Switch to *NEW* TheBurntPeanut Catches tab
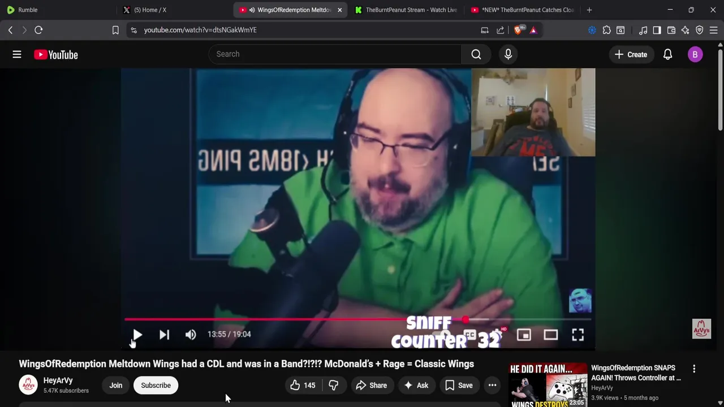724x407 pixels. pos(522,10)
